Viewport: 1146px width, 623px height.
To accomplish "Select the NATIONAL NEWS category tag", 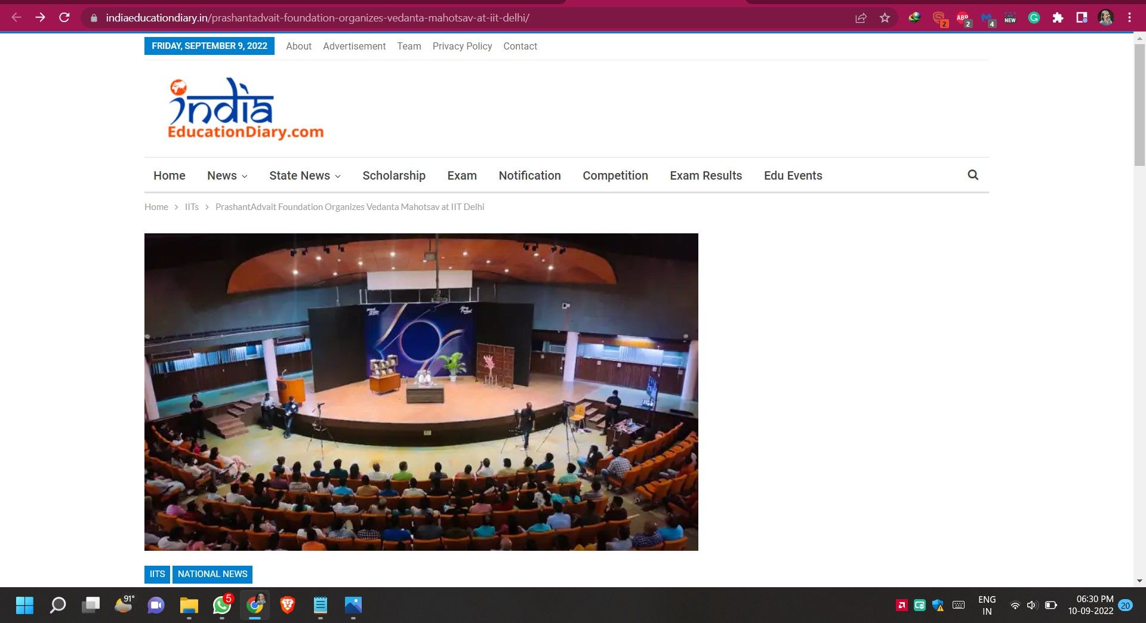I will [x=212, y=574].
